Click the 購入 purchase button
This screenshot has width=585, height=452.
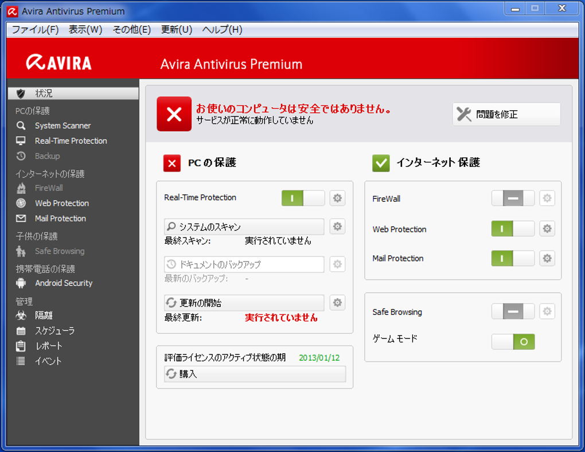pos(255,373)
